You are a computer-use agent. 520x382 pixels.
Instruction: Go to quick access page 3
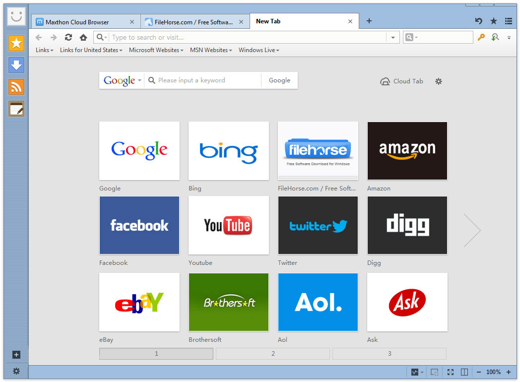click(x=390, y=354)
